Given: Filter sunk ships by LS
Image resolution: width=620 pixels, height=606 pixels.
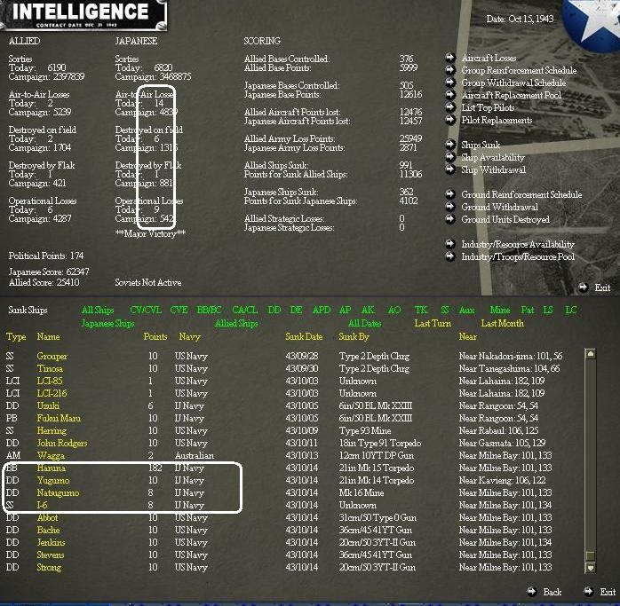Looking at the screenshot, I should [548, 311].
